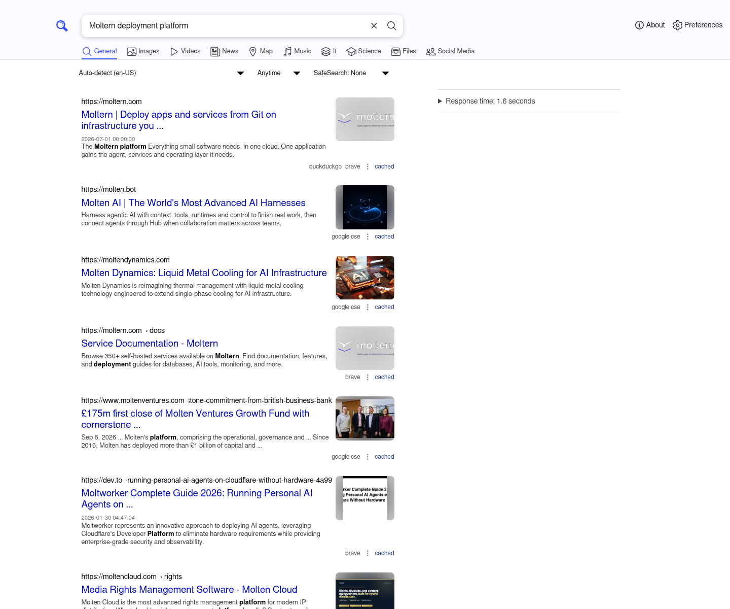Image resolution: width=730 pixels, height=609 pixels.
Task: Open Molten AI Harnesses result link
Action: [x=194, y=203]
